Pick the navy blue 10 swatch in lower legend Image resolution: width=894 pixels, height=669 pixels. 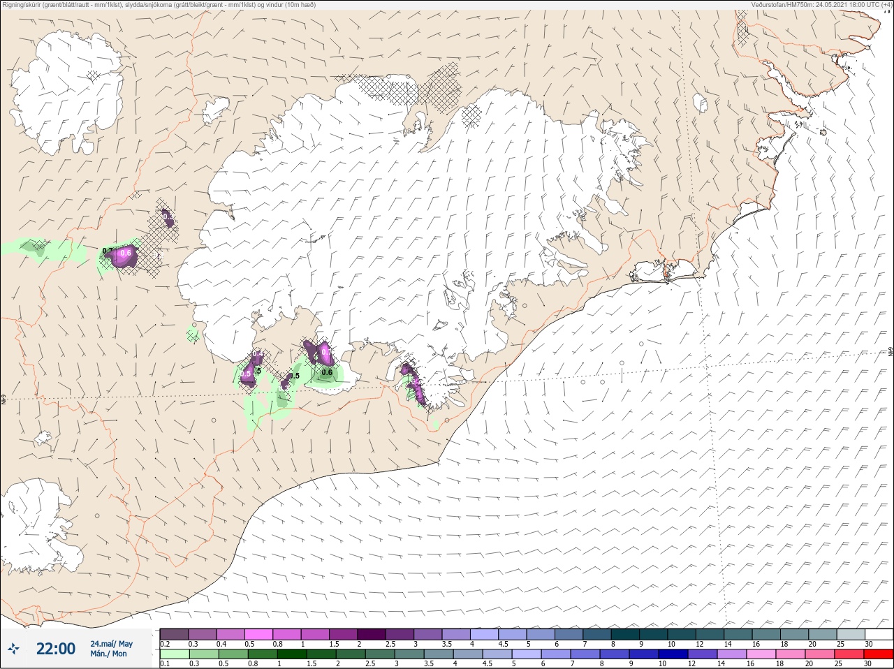coord(672,654)
